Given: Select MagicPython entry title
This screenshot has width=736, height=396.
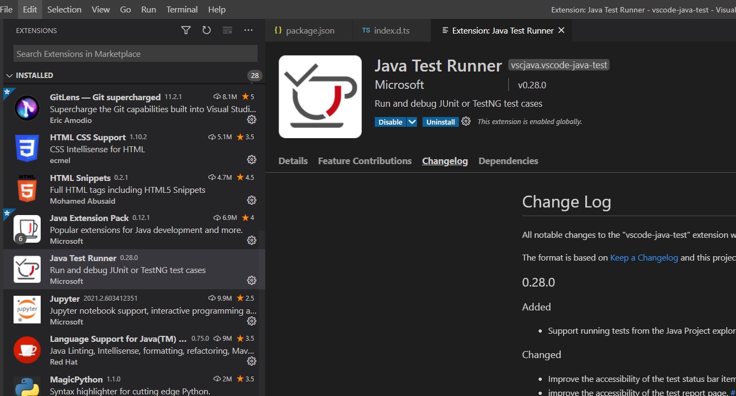Looking at the screenshot, I should coord(76,379).
